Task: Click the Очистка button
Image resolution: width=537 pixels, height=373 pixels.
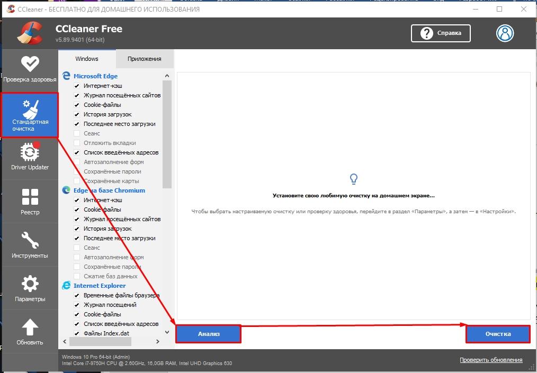Action: 498,334
